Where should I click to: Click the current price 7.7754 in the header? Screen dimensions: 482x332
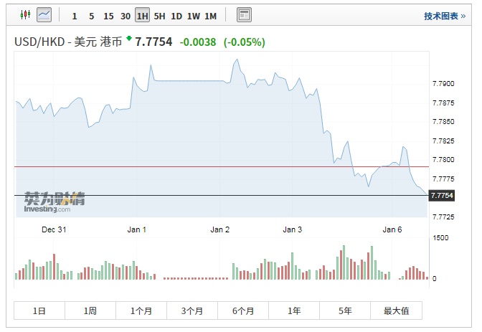click(x=153, y=42)
